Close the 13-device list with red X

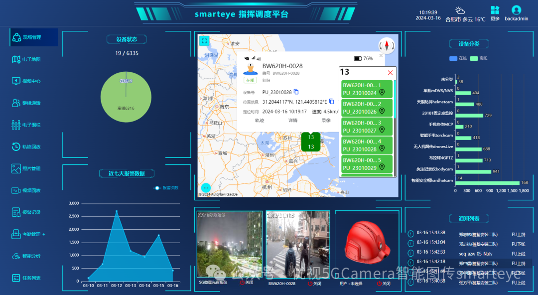click(390, 72)
